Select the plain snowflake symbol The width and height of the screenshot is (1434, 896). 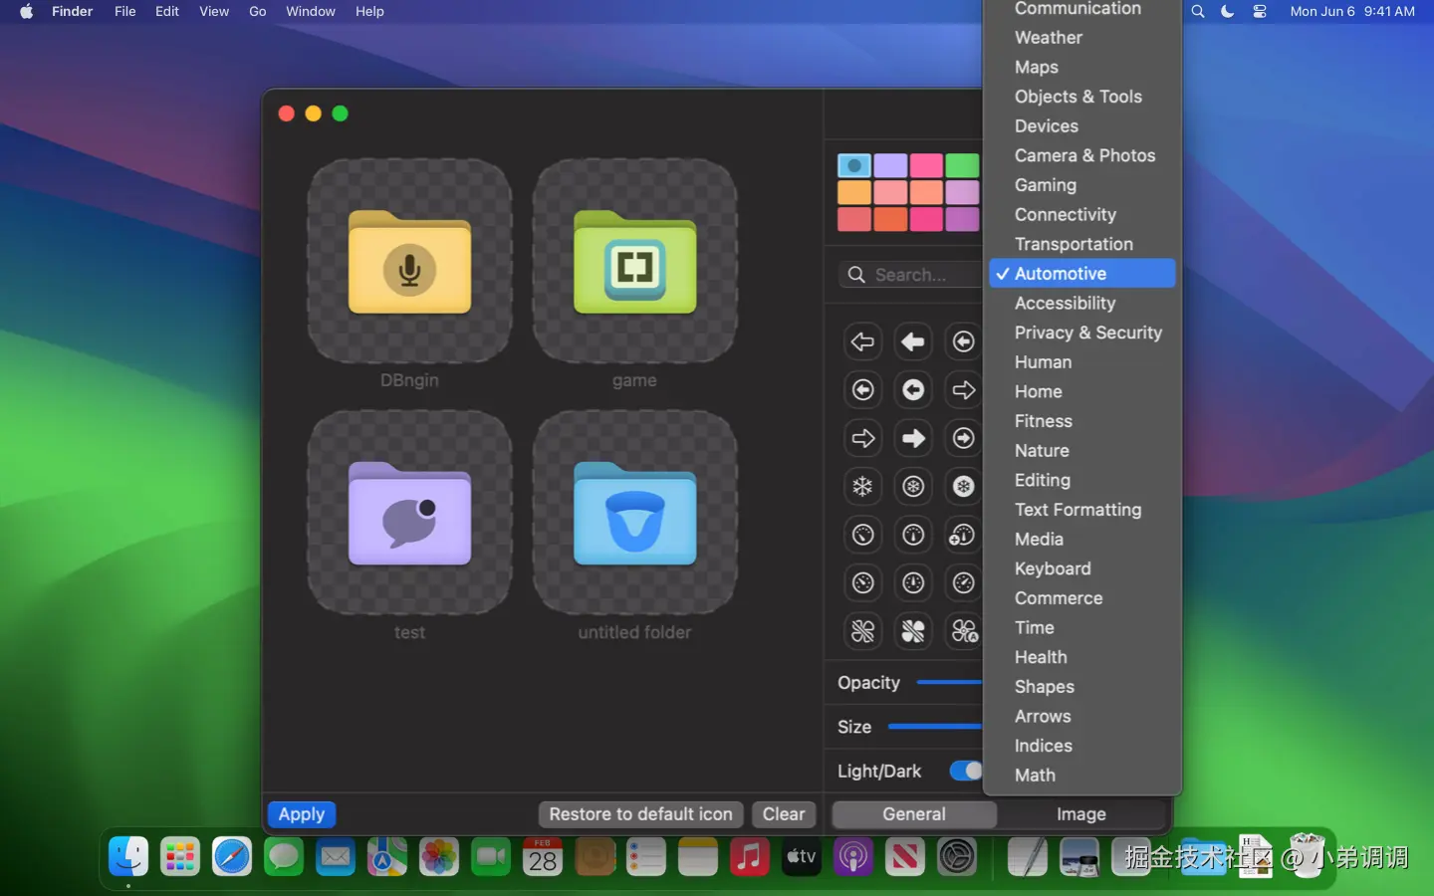pyautogui.click(x=862, y=487)
